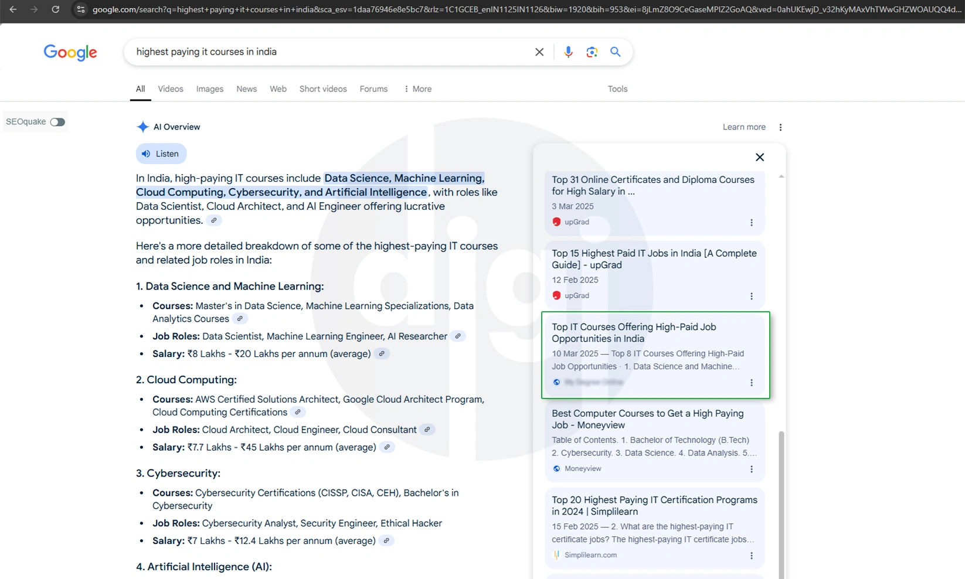Click the '1. Data Science and Machine Learning:' heading

230,287
